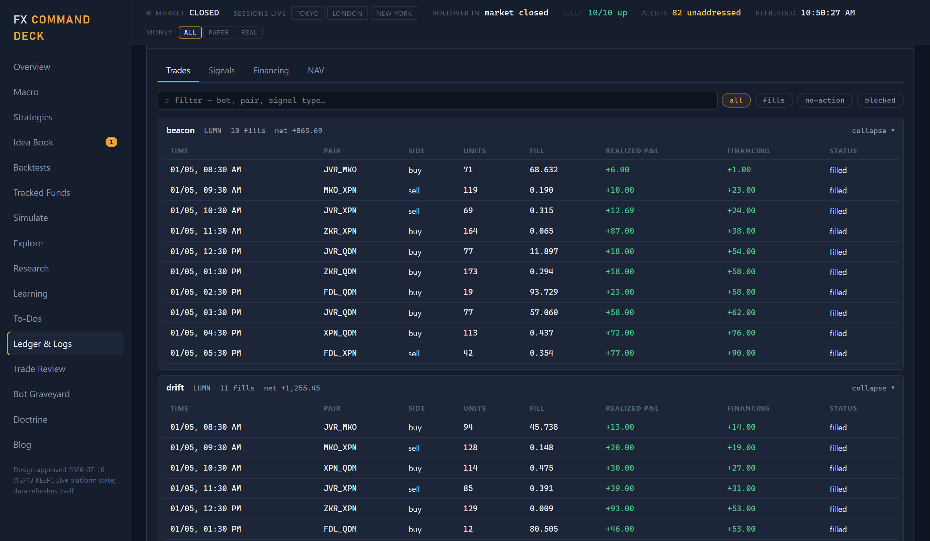Click beacon ZKR_XPN pair cell
Viewport: 930px width, 541px height.
pyautogui.click(x=340, y=231)
